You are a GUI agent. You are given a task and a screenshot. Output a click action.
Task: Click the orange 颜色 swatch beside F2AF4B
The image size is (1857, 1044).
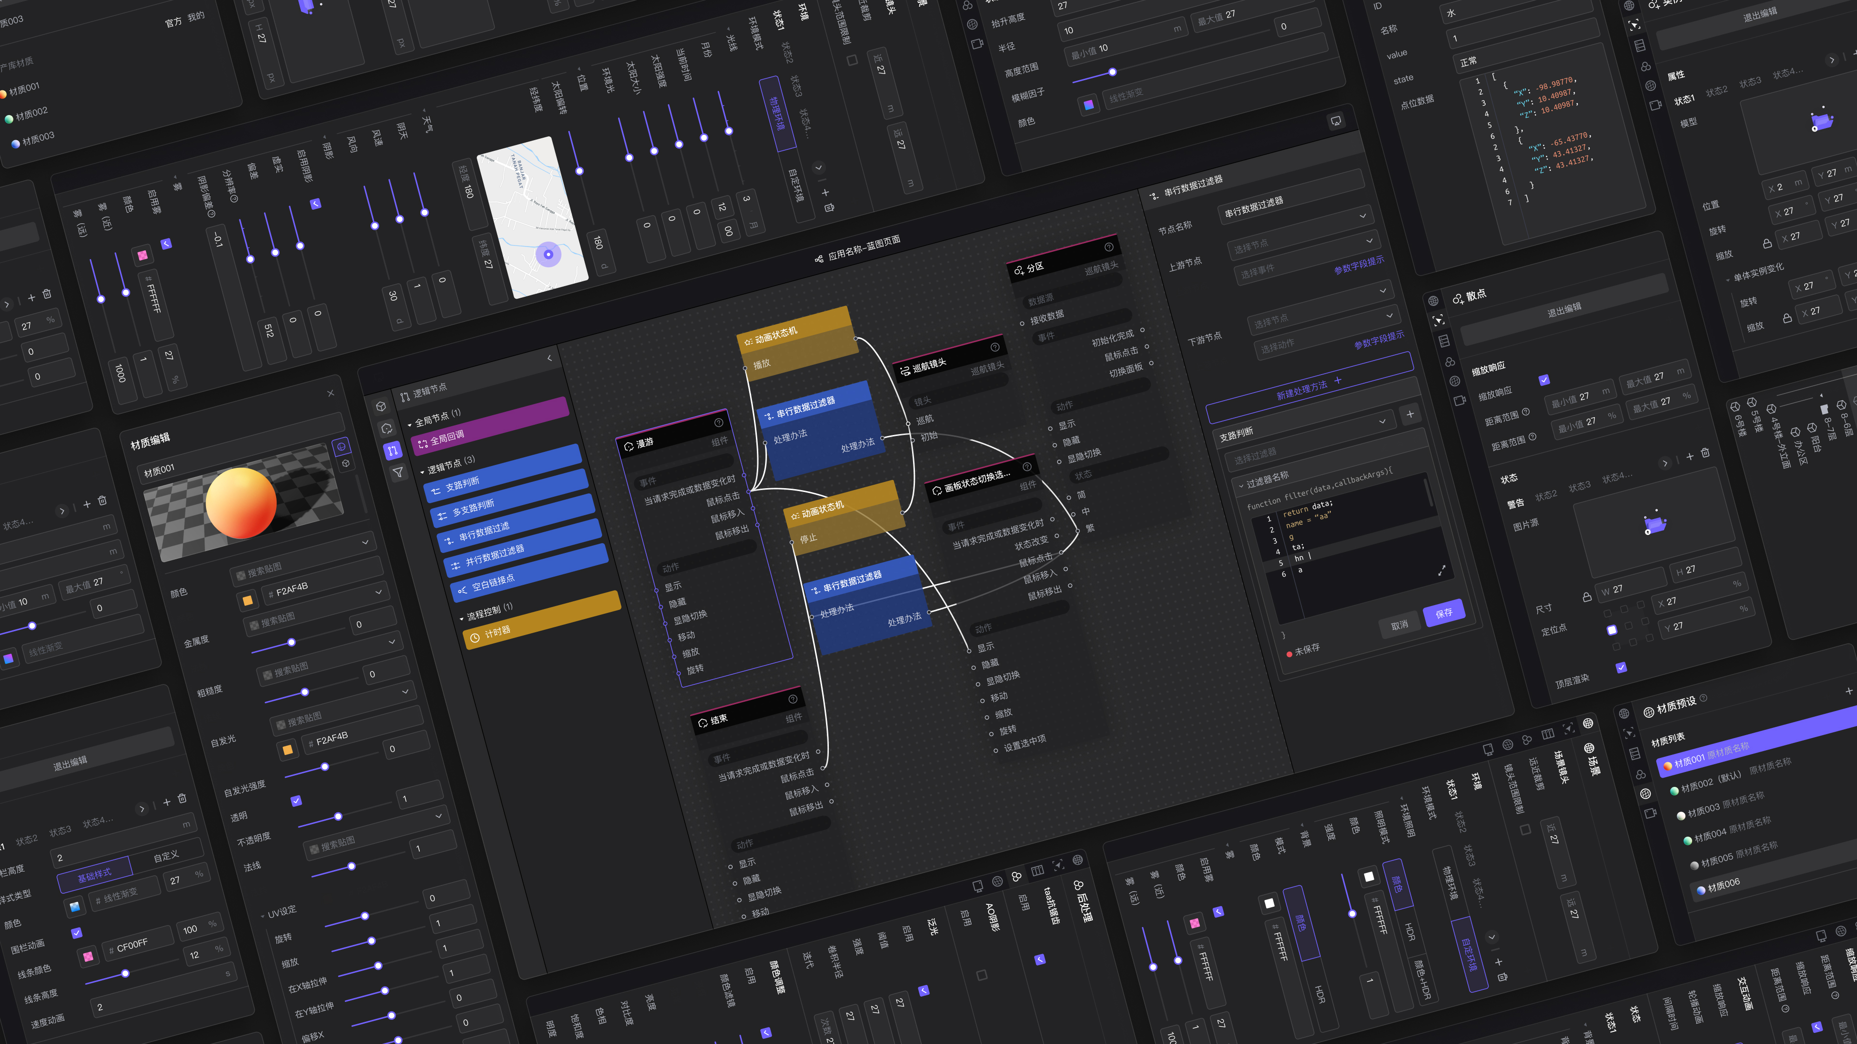point(248,600)
